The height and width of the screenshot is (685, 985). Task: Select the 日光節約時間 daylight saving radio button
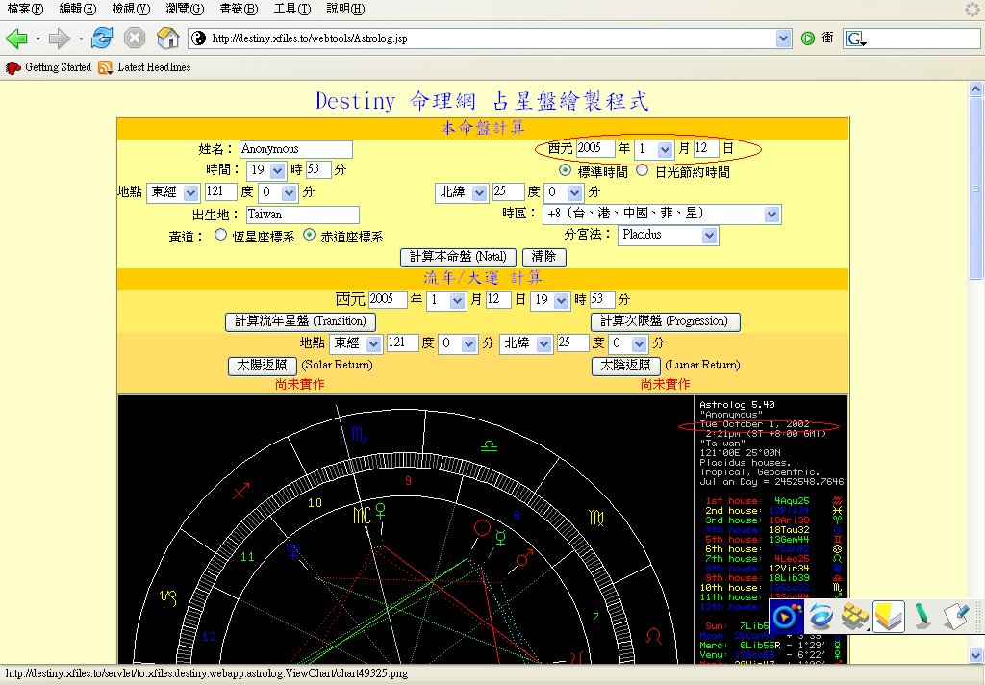click(x=643, y=171)
